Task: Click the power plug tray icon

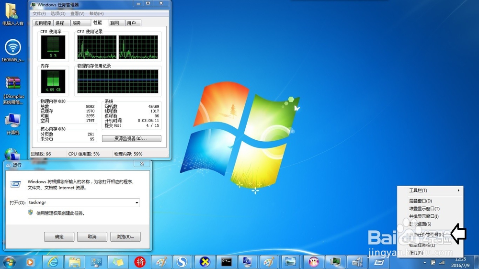Action: tap(433, 262)
